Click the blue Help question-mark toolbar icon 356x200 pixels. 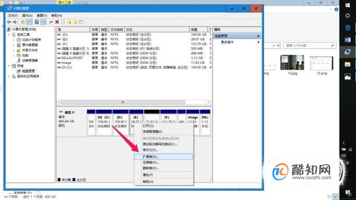pos(37,22)
